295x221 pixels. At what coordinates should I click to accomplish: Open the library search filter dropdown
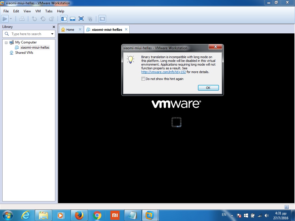click(x=52, y=34)
